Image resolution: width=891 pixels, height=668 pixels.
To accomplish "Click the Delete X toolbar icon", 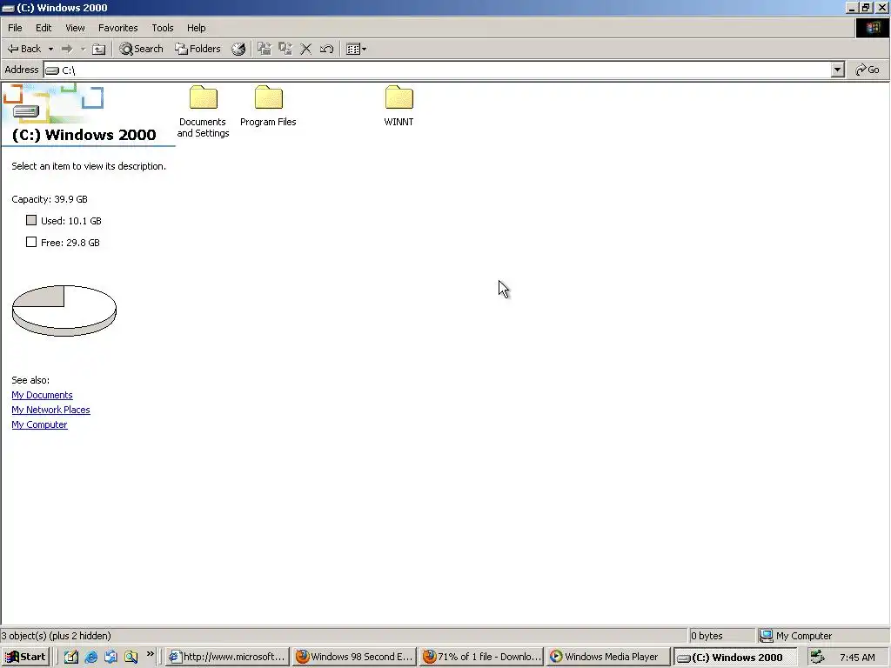I will pyautogui.click(x=305, y=49).
